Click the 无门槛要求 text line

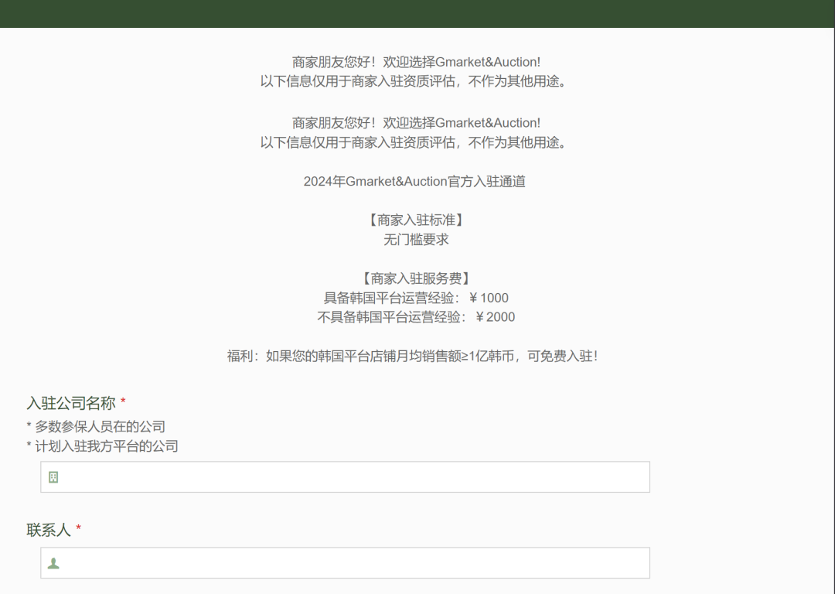[x=415, y=239]
